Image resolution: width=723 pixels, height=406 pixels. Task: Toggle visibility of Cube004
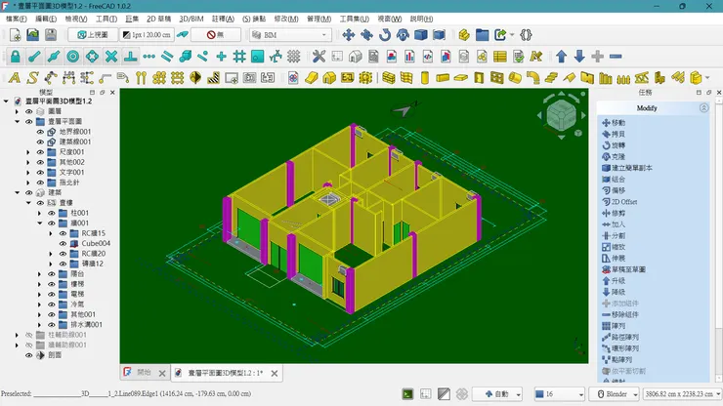(63, 243)
